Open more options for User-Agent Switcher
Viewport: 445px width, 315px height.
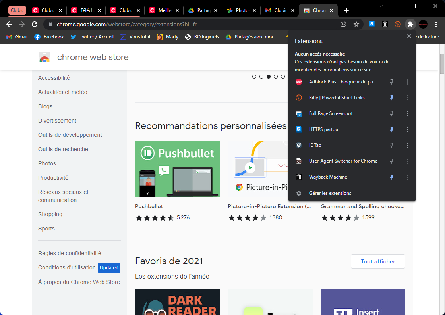[x=408, y=161]
